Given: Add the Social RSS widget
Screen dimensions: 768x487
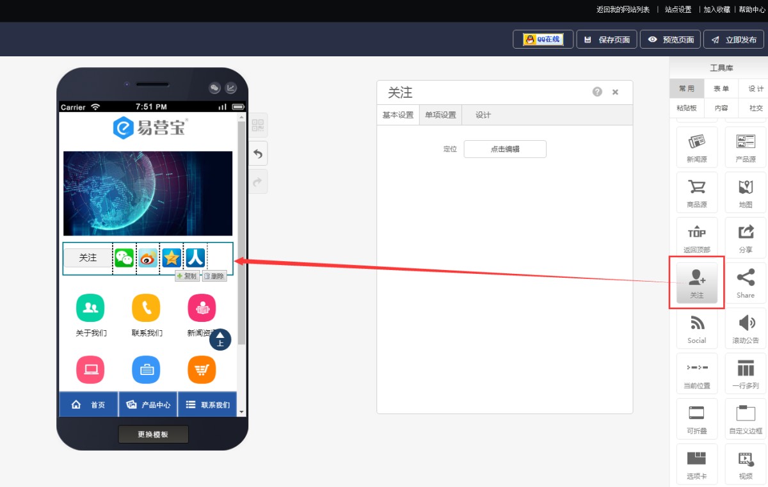Looking at the screenshot, I should coord(697,328).
